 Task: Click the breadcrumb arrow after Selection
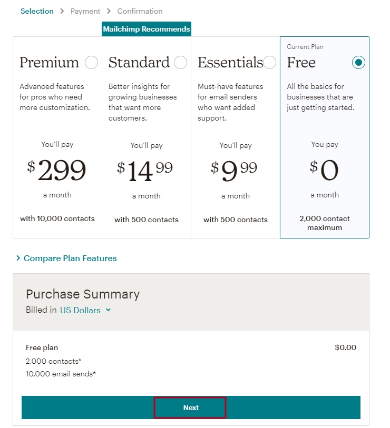(x=62, y=11)
